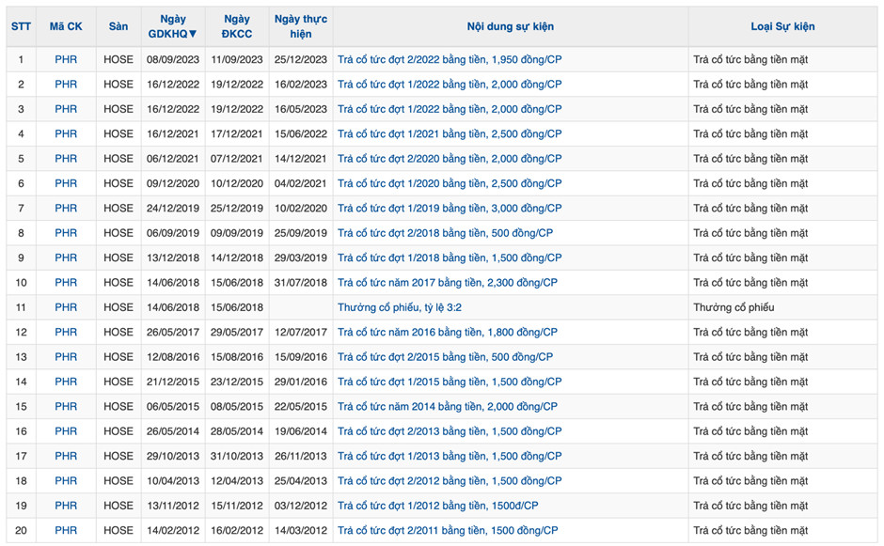Click the Ngày thực hiện column header
Image resolution: width=884 pixels, height=546 pixels.
pyautogui.click(x=300, y=26)
